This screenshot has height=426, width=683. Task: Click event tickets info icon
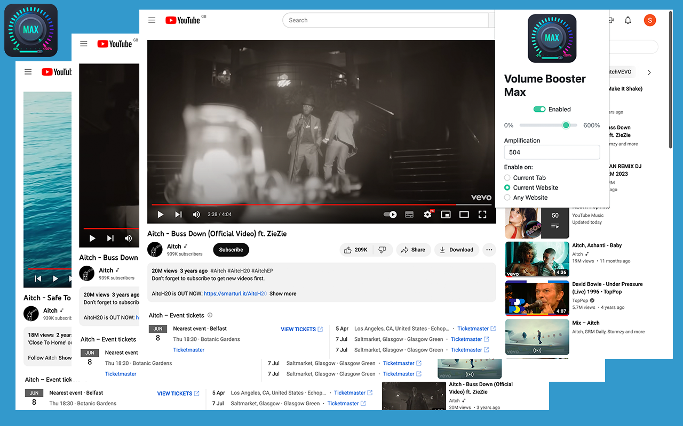(210, 315)
